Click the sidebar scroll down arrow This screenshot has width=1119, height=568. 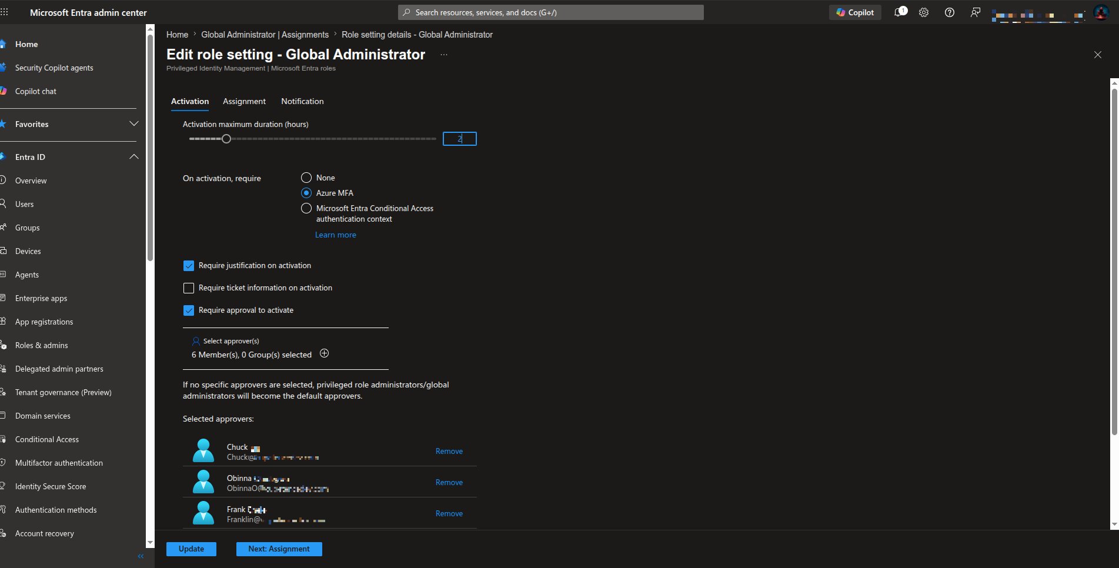[x=150, y=543]
